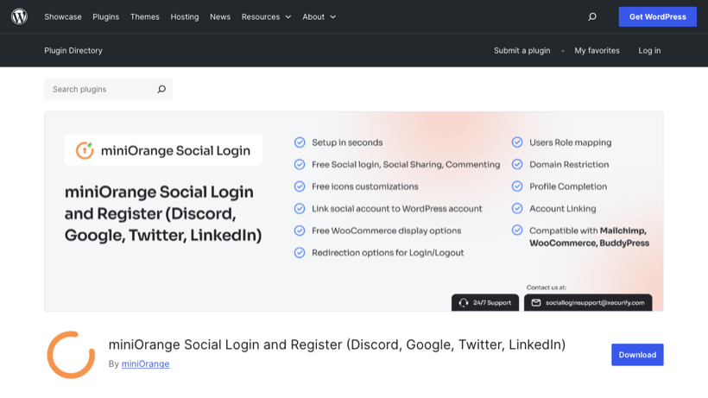This screenshot has width=708, height=398.
Task: Click Submit a plugin link
Action: tap(522, 51)
